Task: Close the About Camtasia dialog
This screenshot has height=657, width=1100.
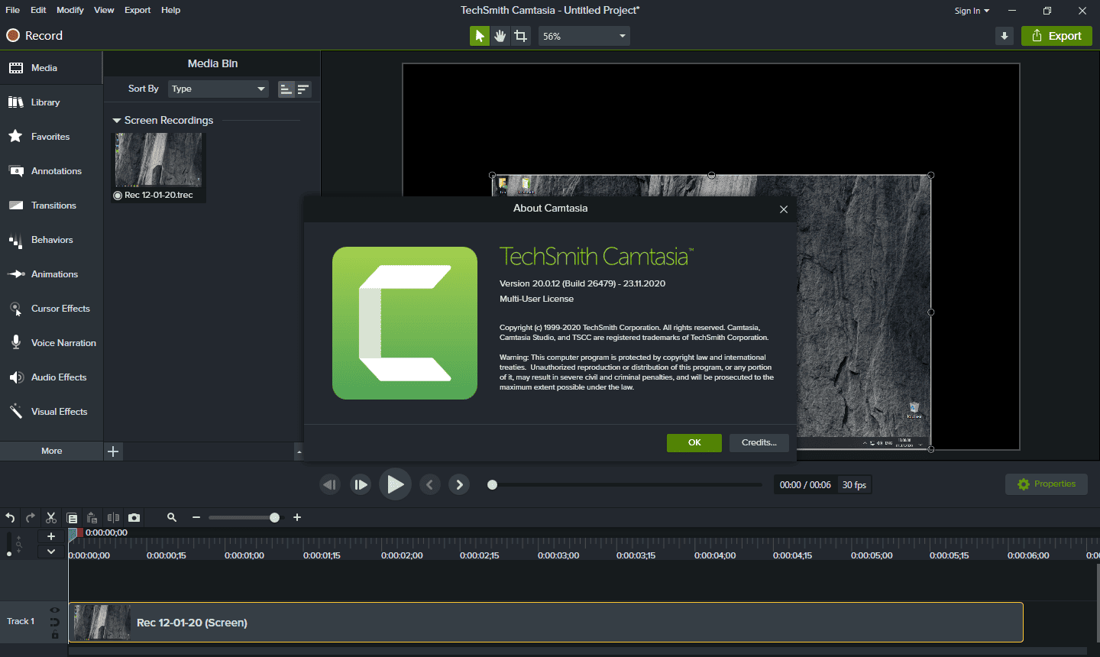Action: point(784,209)
